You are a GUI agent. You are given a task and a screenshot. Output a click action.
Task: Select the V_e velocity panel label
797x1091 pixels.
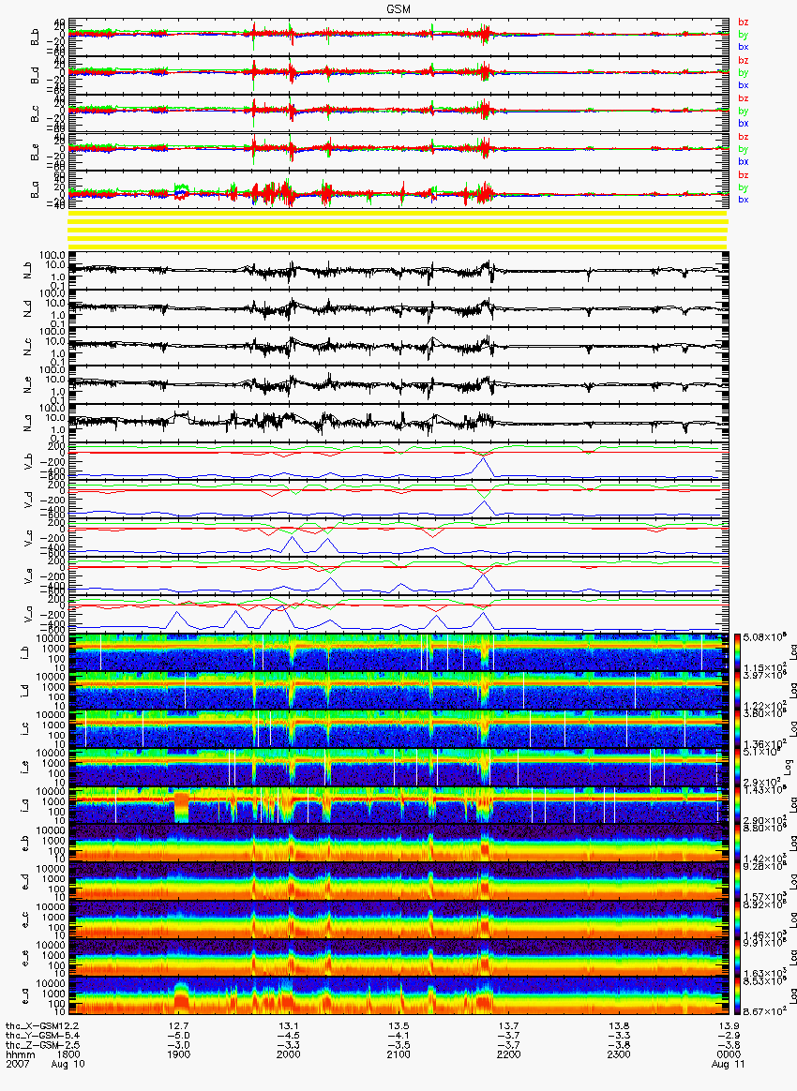28,575
